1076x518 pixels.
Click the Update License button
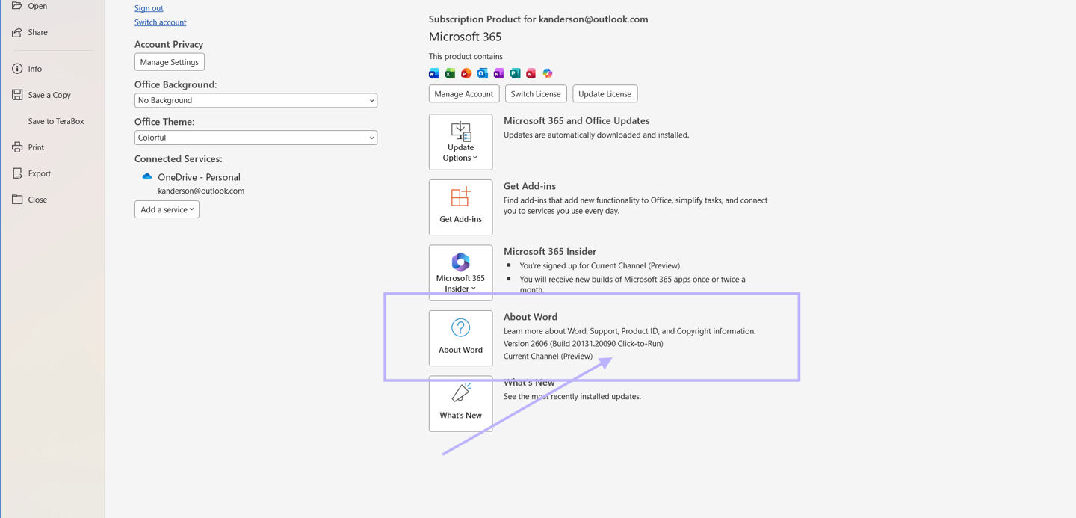605,94
